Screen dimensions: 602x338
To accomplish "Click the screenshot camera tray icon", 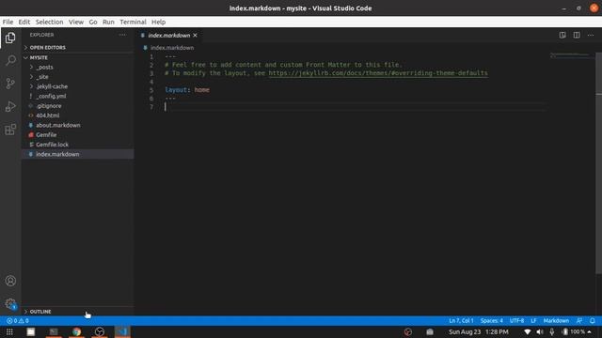I will tap(430, 331).
